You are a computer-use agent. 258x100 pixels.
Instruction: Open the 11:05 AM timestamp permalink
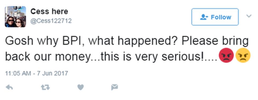click(x=18, y=73)
